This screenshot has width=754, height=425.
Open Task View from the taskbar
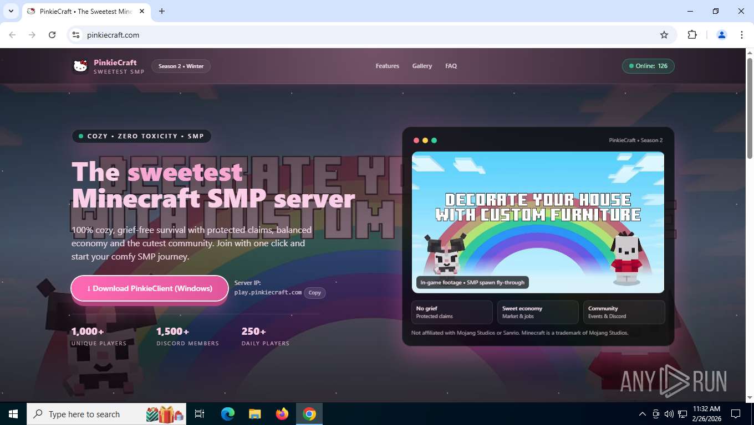point(200,414)
